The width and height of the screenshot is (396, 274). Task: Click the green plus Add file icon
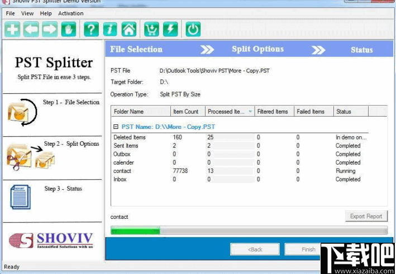[12, 29]
